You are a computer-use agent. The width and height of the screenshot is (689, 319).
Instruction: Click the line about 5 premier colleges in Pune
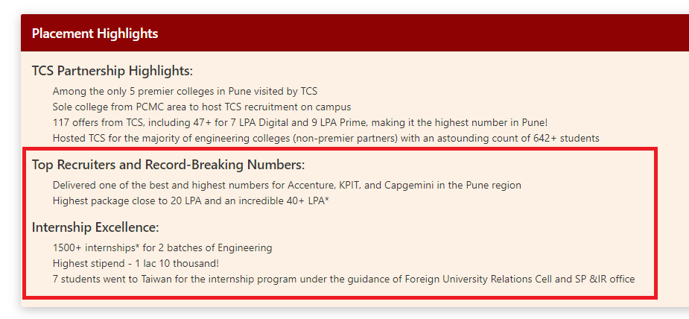click(185, 92)
